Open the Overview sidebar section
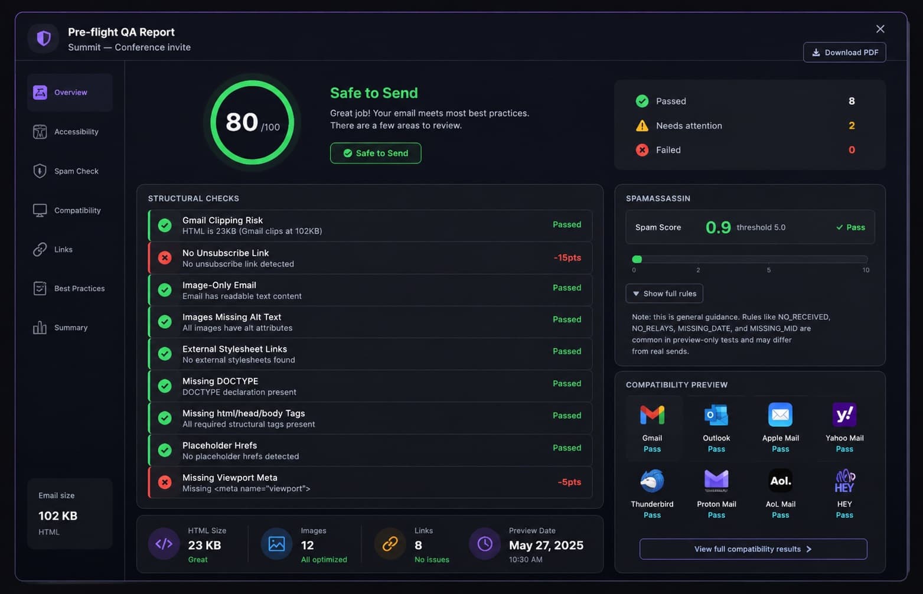The image size is (923, 594). pyautogui.click(x=70, y=93)
